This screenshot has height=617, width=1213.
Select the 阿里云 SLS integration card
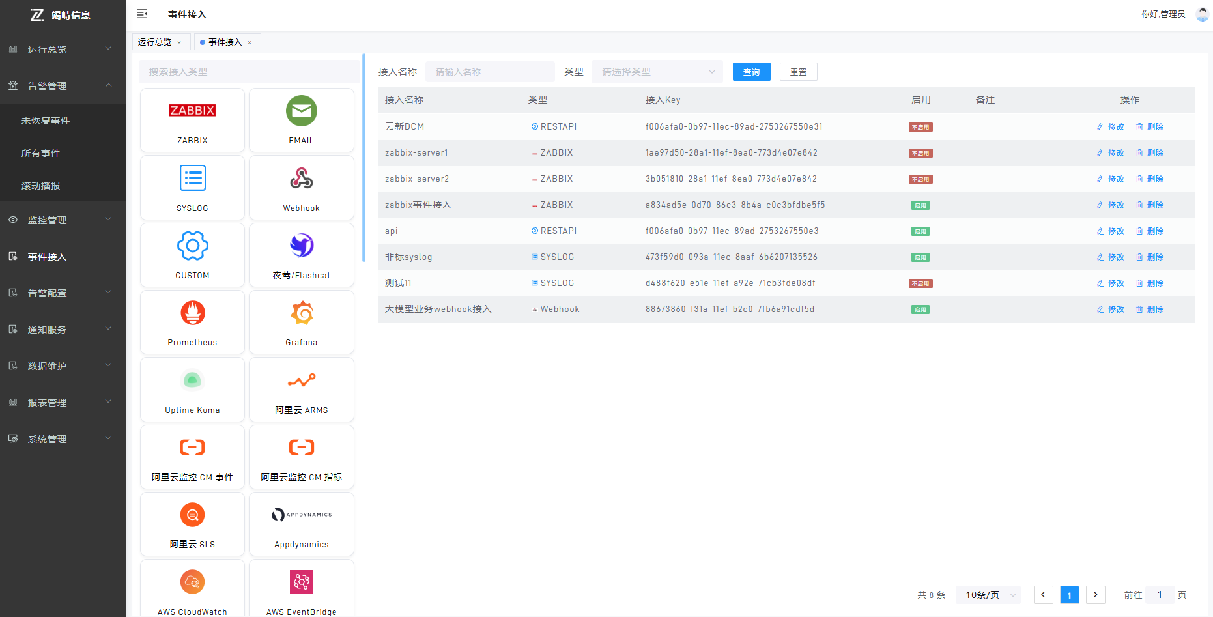click(192, 524)
